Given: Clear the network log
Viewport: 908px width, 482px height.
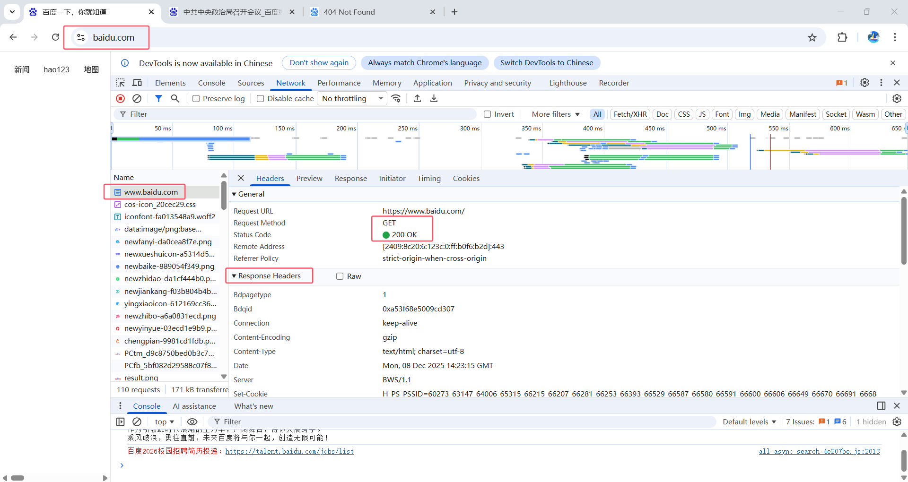Looking at the screenshot, I should click(x=137, y=98).
